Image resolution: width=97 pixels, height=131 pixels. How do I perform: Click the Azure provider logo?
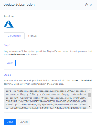[x=9, y=24]
